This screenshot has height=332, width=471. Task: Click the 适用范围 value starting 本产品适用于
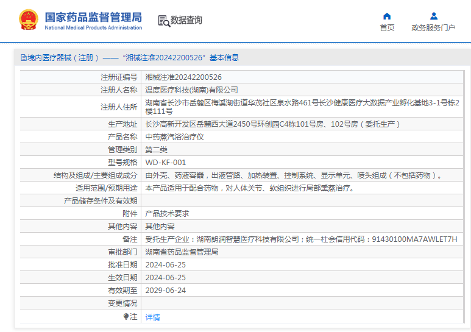tap(250, 188)
